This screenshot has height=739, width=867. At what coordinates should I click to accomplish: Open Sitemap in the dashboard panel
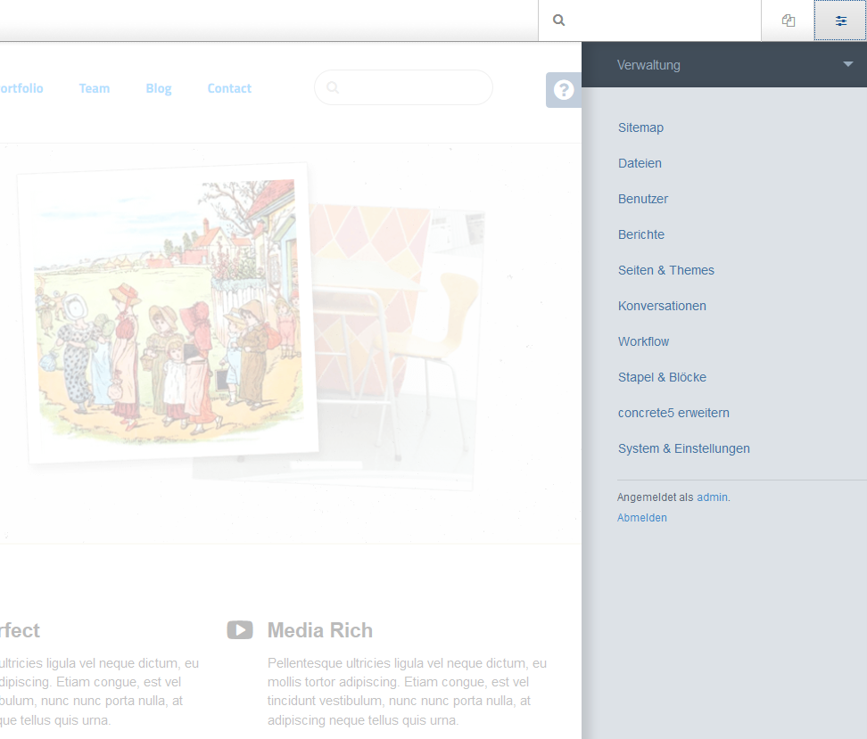tap(640, 127)
